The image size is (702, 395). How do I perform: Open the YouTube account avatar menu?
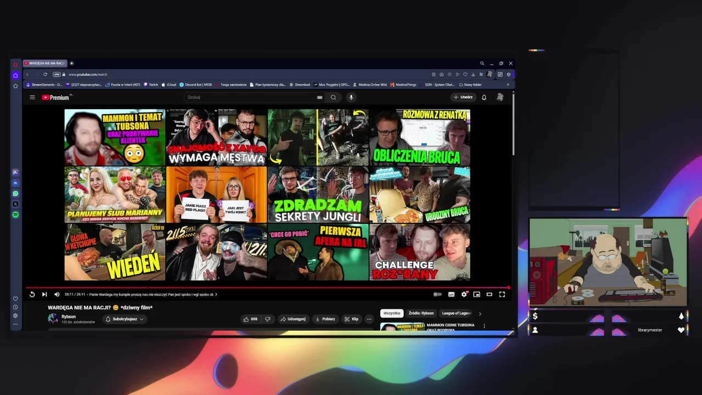[x=500, y=97]
